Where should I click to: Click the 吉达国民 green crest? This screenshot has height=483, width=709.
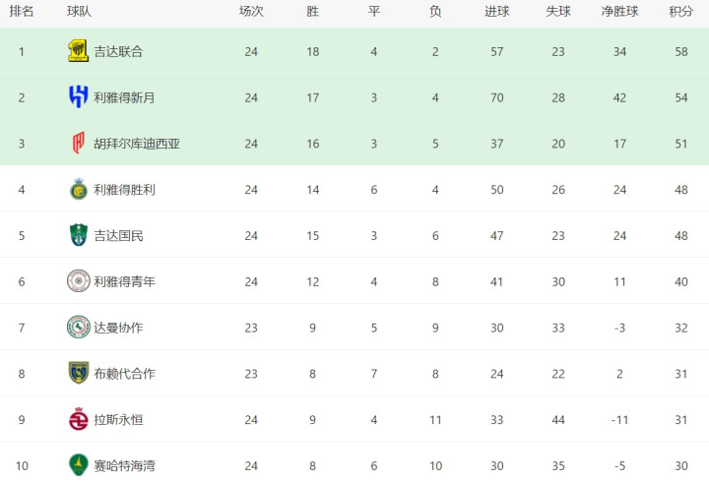point(78,235)
